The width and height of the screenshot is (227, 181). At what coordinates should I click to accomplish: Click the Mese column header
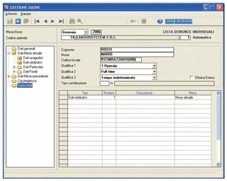(x=193, y=93)
